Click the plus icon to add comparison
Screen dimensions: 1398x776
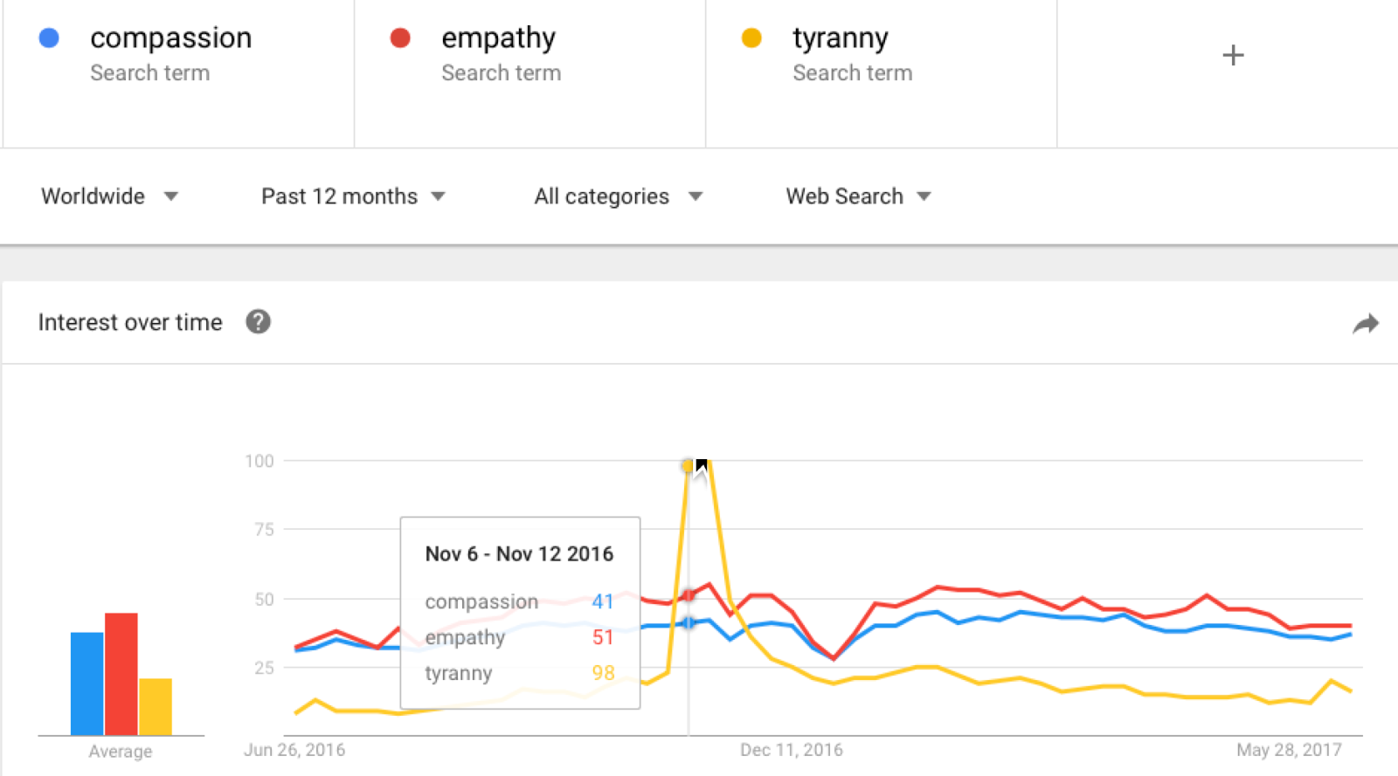click(1233, 56)
